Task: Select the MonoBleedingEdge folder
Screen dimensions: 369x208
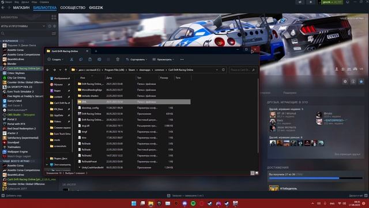Action: tap(92, 90)
